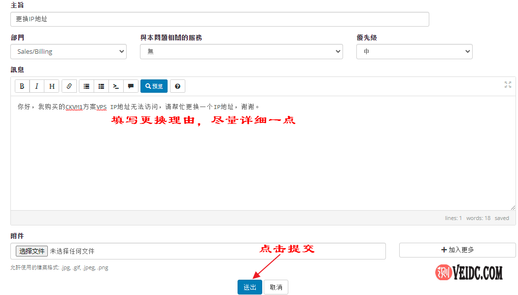Open related service dropdown showing 無

point(242,52)
